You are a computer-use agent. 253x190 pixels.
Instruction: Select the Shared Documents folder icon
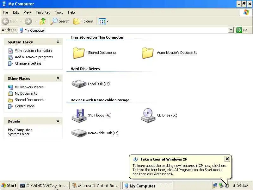(x=79, y=53)
